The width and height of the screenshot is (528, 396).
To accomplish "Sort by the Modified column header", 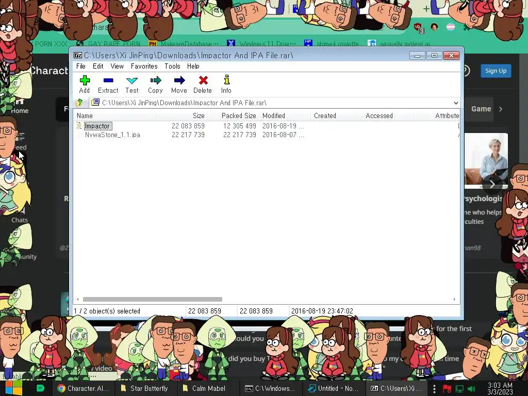I will 285,116.
